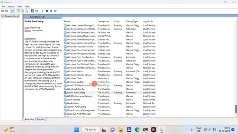Select the Windows Security Service row

coord(110,75)
